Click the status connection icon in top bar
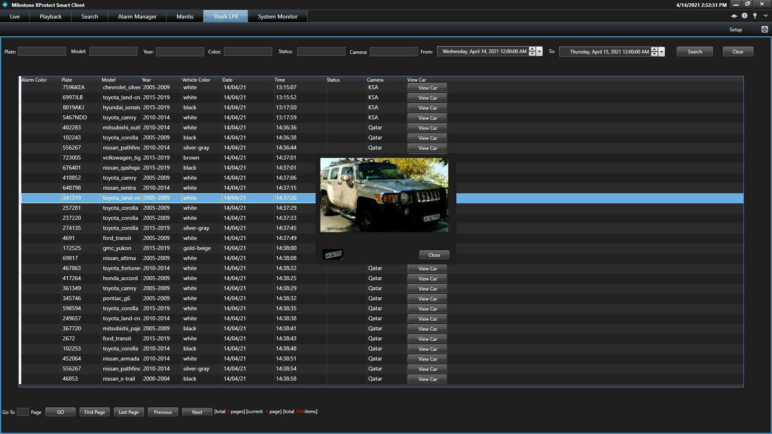Screen dimensions: 772x434 click(x=734, y=16)
